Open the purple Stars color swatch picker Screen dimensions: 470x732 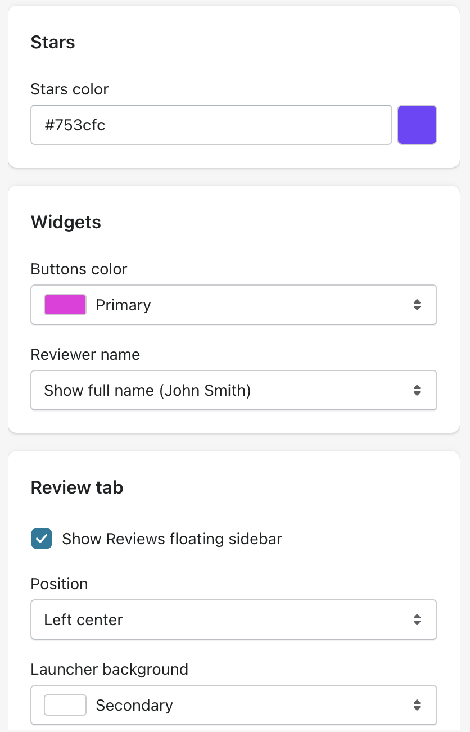click(417, 125)
